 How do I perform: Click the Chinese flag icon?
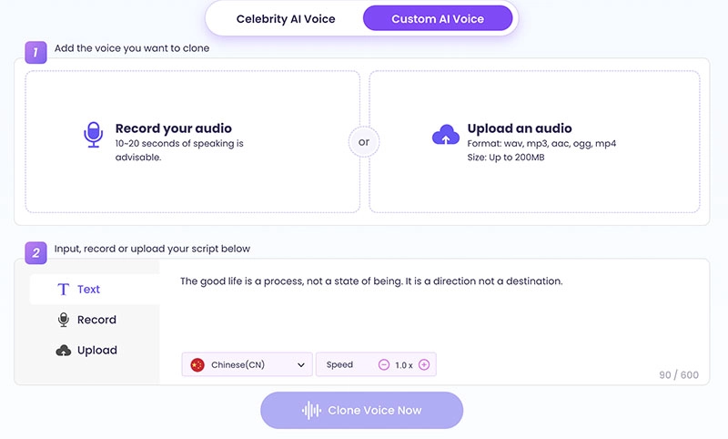(x=197, y=365)
